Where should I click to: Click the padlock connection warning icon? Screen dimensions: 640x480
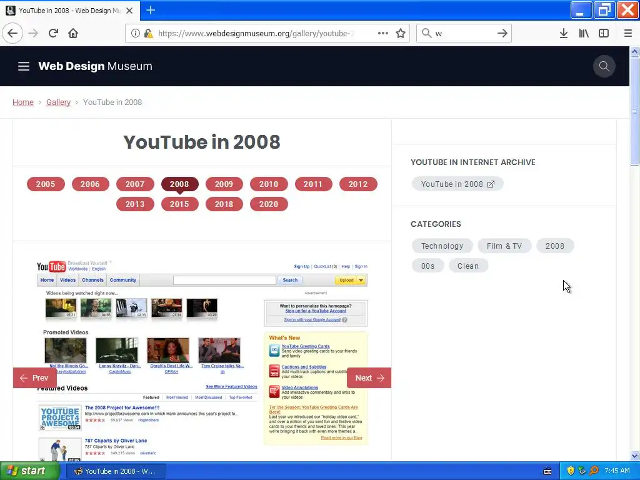148,33
